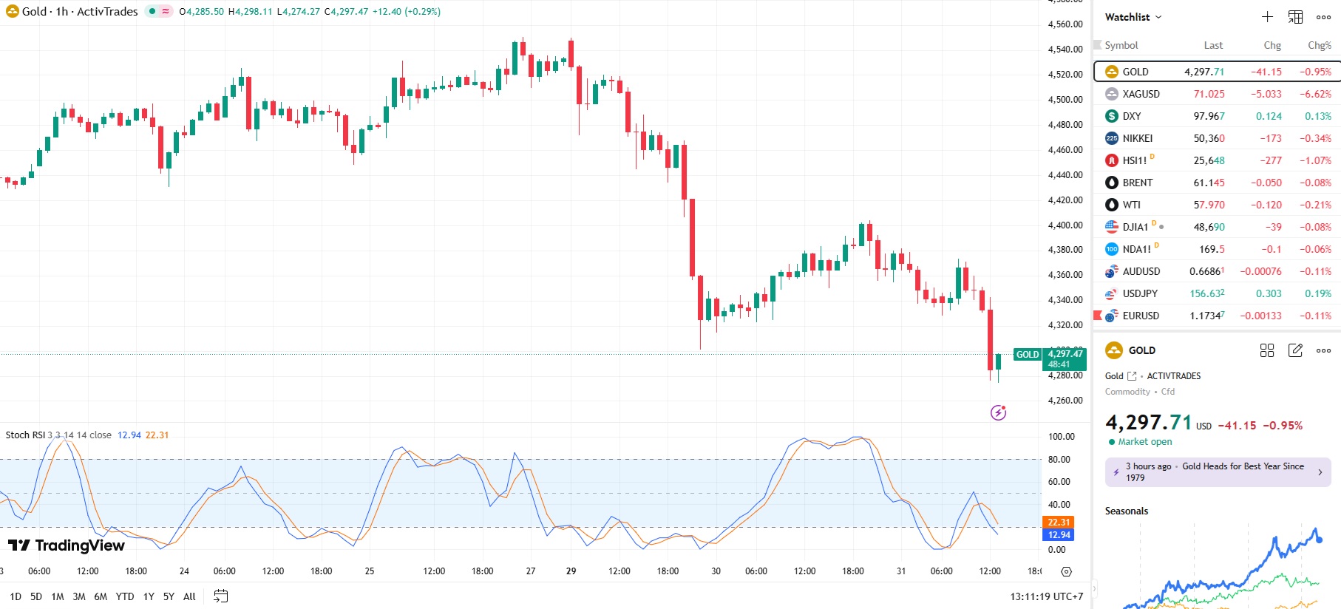Click the add symbol plus icon in Watchlist
The height and width of the screenshot is (609, 1341).
[x=1267, y=17]
